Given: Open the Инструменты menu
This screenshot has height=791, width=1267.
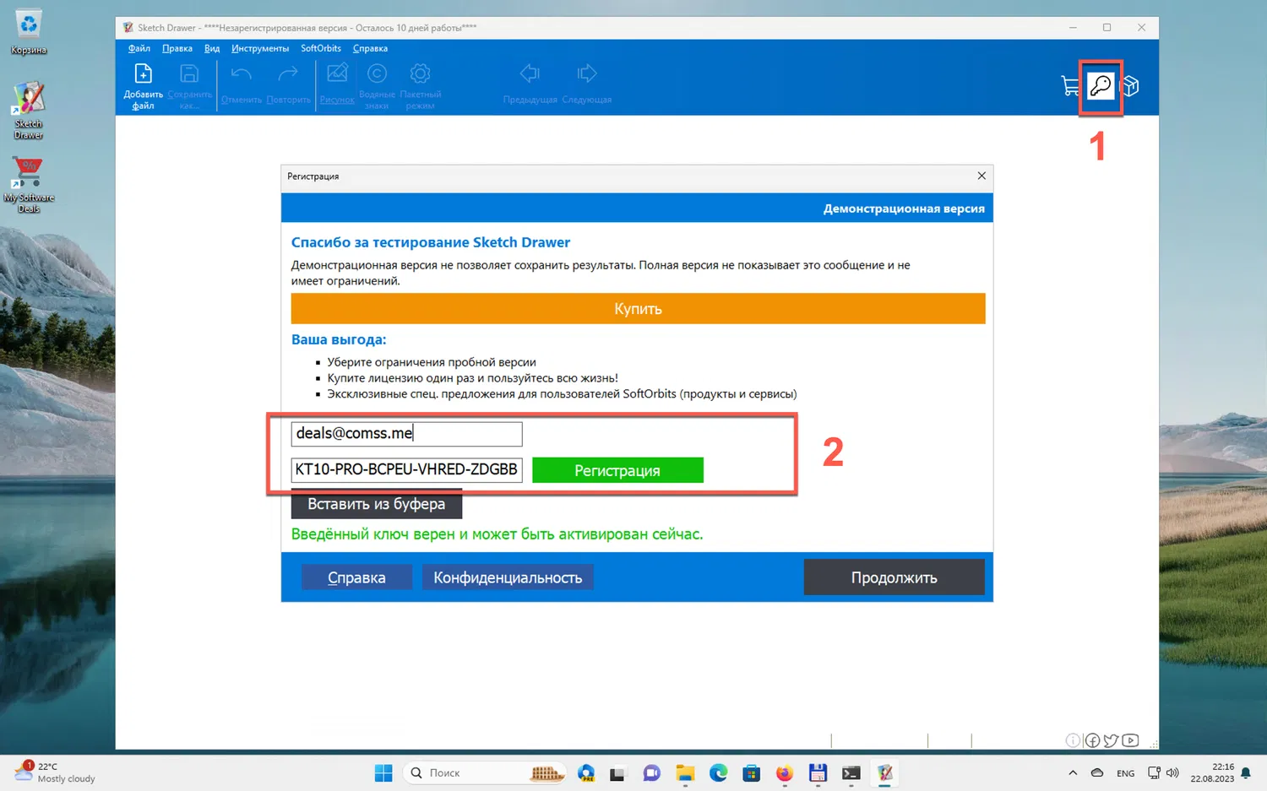Looking at the screenshot, I should (260, 48).
